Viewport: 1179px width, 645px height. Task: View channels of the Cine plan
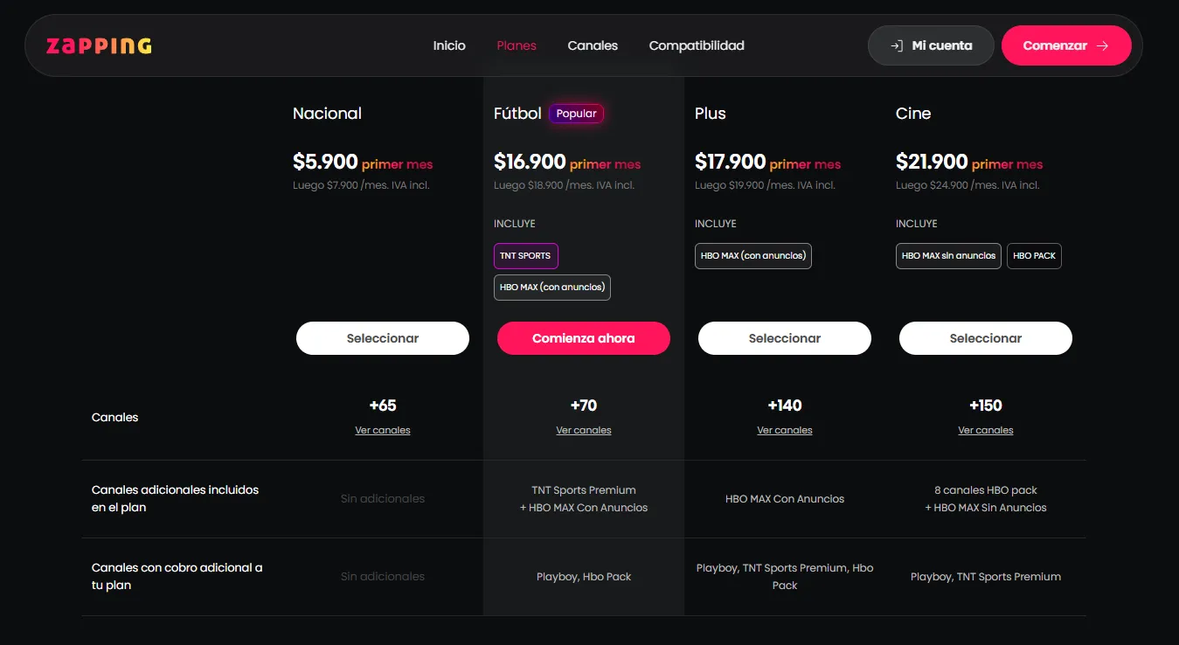(x=986, y=430)
